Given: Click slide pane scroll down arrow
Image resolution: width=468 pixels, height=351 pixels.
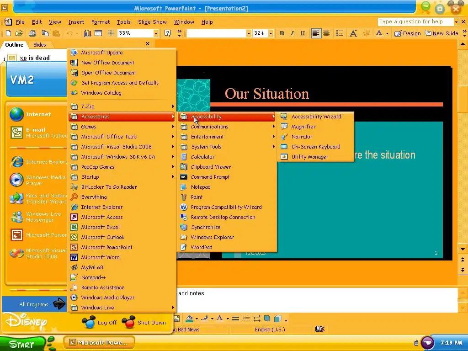Looking at the screenshot, I should point(463,249).
